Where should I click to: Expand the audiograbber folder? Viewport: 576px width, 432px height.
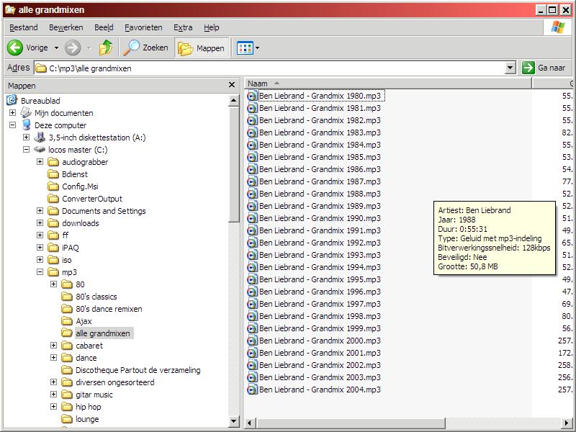pyautogui.click(x=40, y=162)
